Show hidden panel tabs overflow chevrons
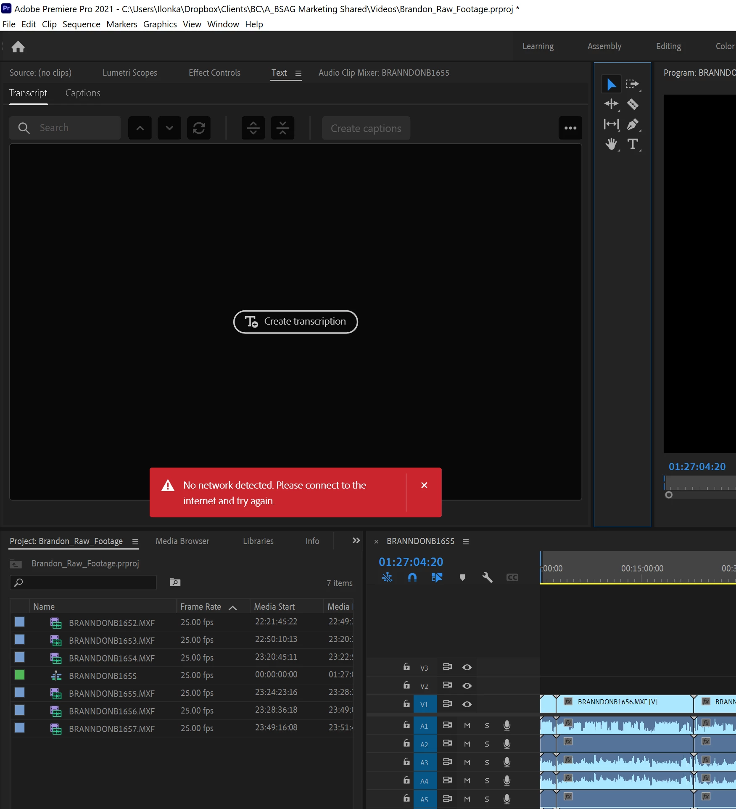Image resolution: width=736 pixels, height=809 pixels. (x=356, y=541)
